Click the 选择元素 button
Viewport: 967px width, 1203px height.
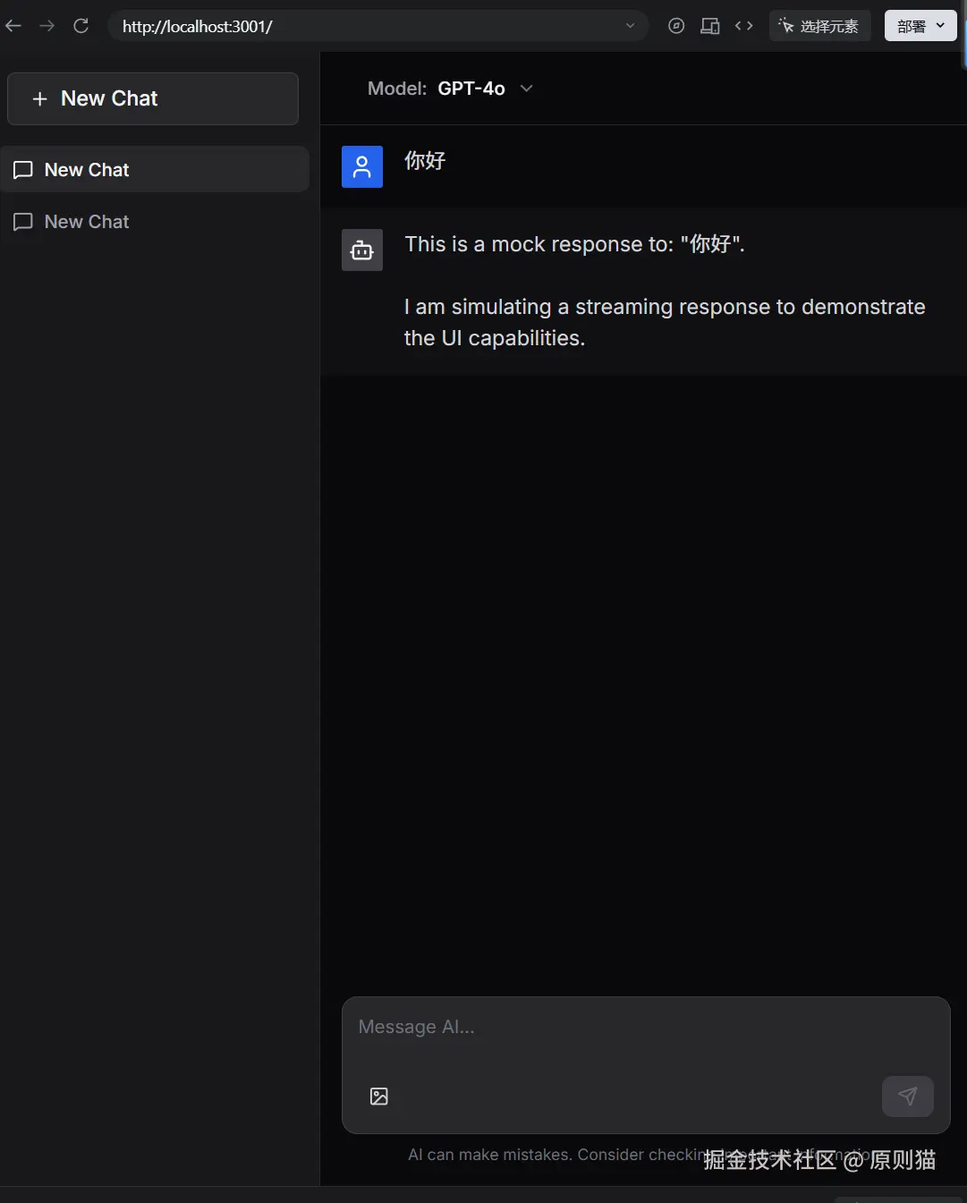click(819, 26)
